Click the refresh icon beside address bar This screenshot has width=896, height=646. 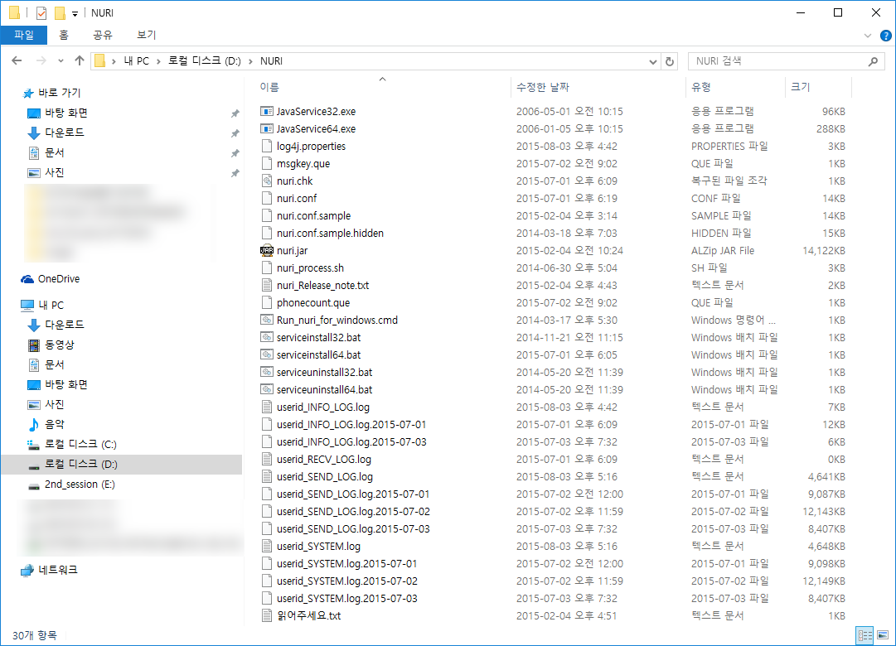point(671,61)
